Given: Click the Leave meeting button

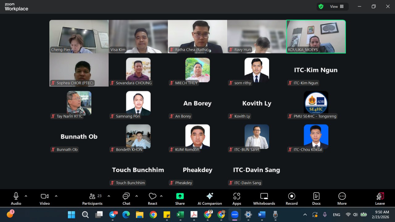Looking at the screenshot, I should pyautogui.click(x=380, y=198).
